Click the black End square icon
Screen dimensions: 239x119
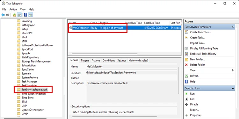pyautogui.click(x=186, y=99)
